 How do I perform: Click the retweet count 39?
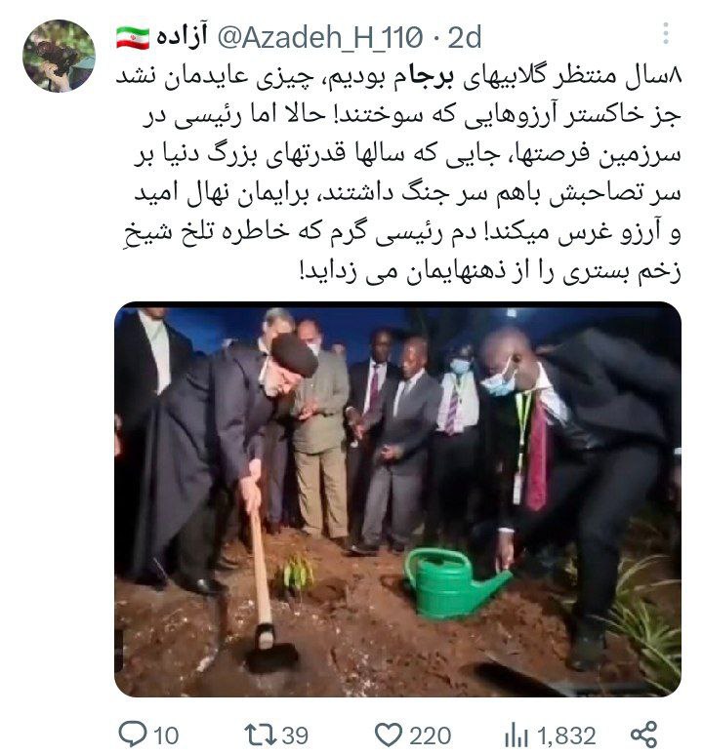tap(295, 735)
